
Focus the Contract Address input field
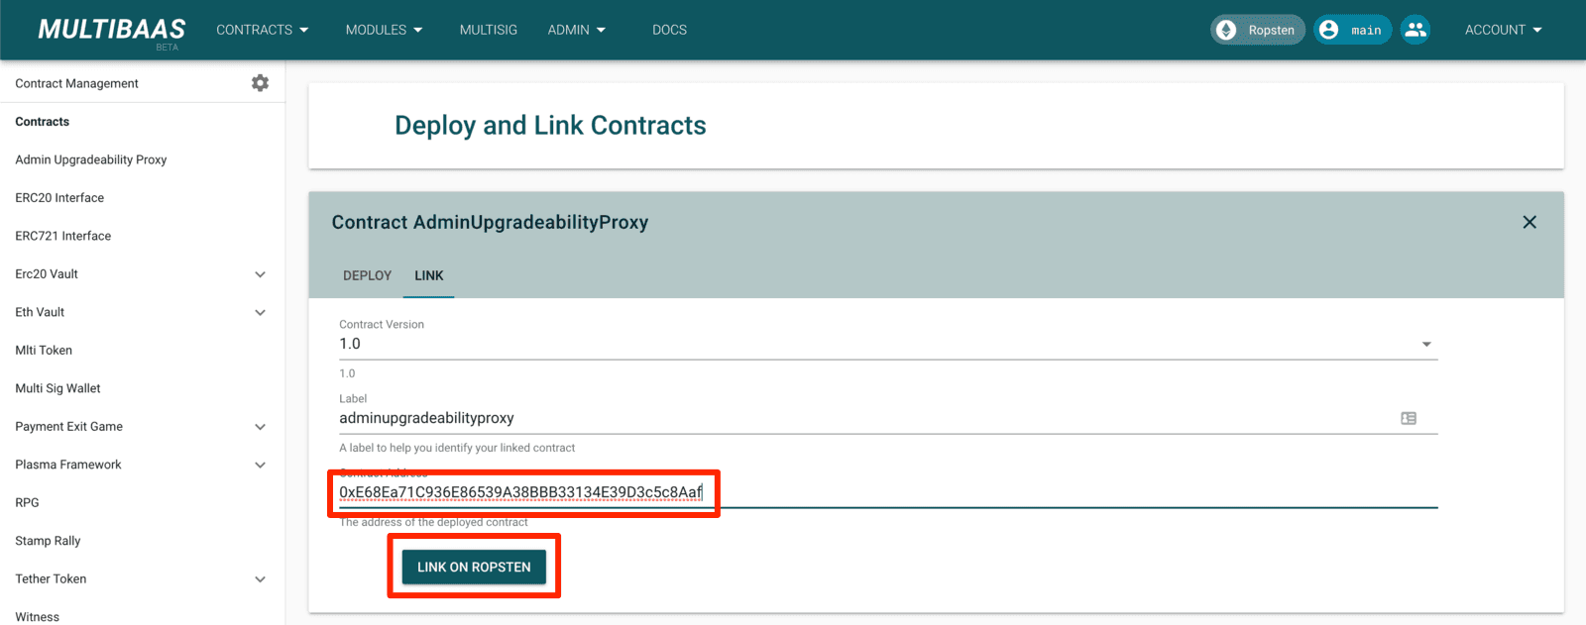[888, 492]
